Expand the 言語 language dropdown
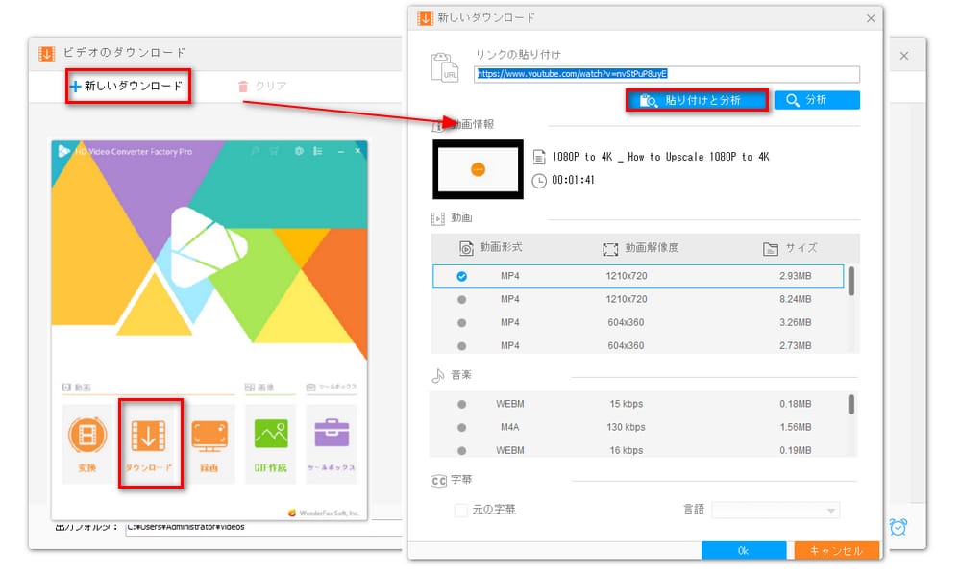This screenshot has width=961, height=577. coord(776,510)
